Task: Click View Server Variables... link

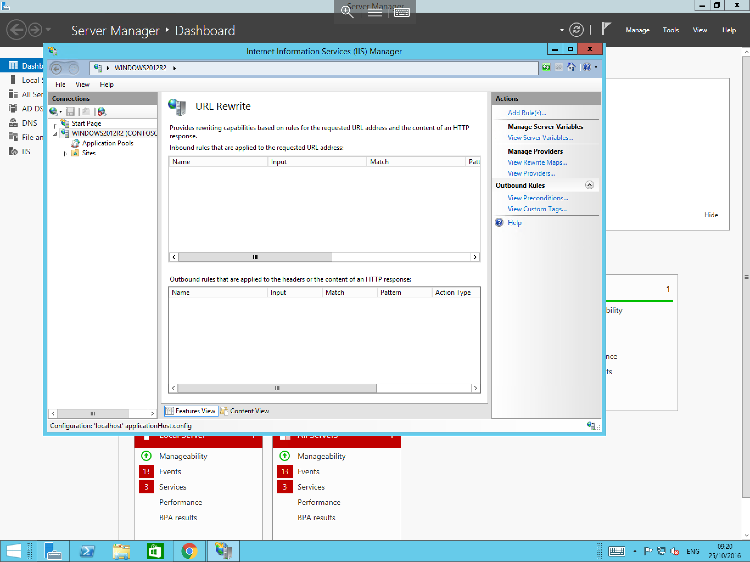Action: [540, 138]
